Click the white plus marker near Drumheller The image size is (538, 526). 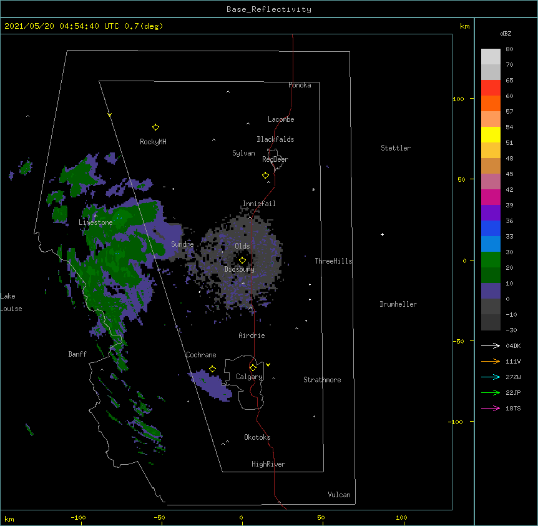(382, 234)
